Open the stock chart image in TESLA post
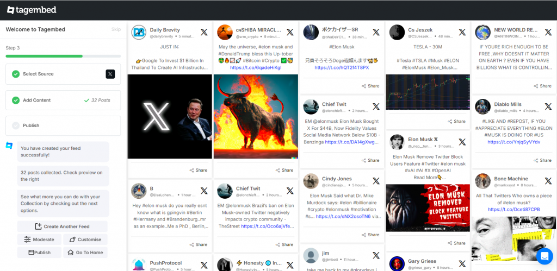 tap(428, 92)
